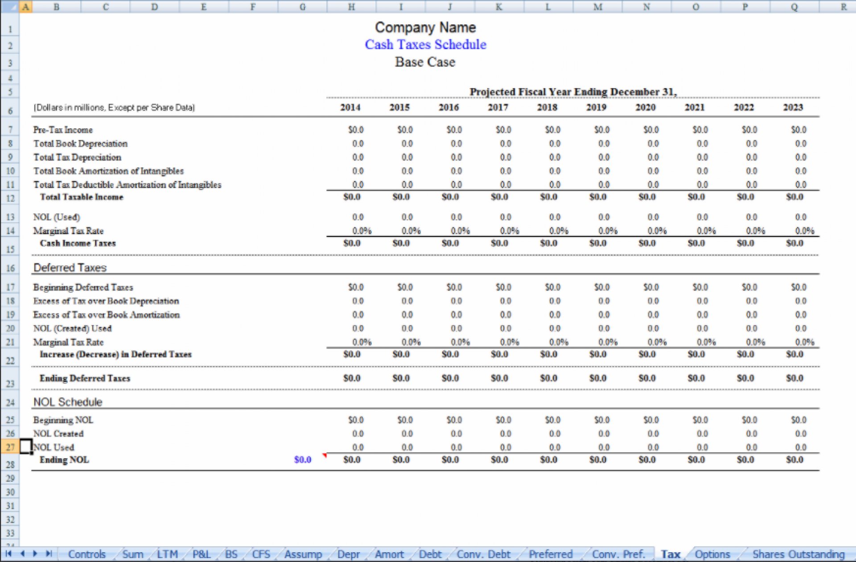Screen dimensions: 856x562
Task: Select the Beginning Deferred Taxes label
Action: click(83, 288)
